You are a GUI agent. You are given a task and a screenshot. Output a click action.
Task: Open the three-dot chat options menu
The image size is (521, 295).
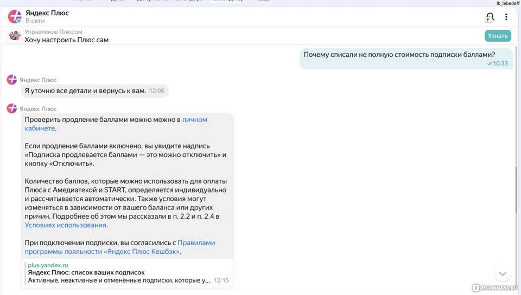pyautogui.click(x=506, y=17)
